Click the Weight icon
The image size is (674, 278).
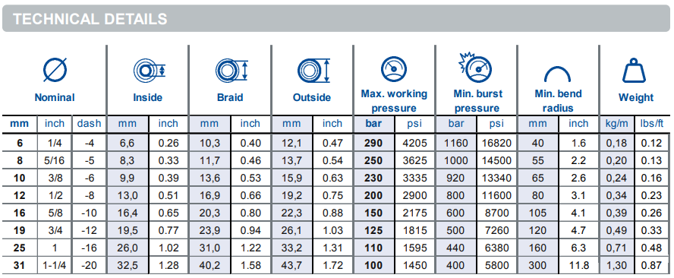click(x=635, y=71)
